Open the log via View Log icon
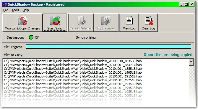198x109 pixels. (129, 21)
